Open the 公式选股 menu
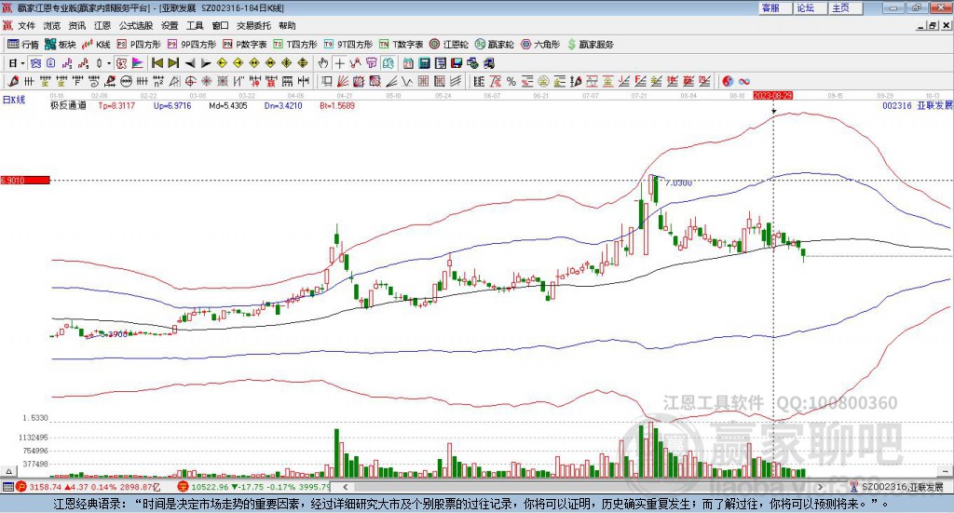The height and width of the screenshot is (513, 954). tap(136, 25)
